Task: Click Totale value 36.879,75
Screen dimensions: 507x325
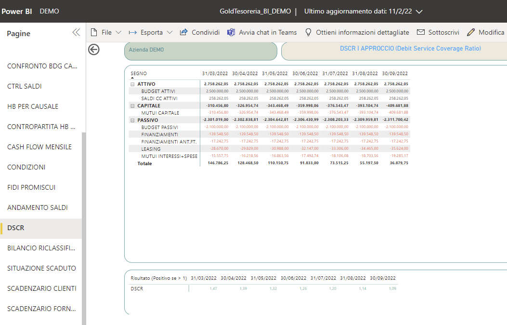Action: [399, 163]
